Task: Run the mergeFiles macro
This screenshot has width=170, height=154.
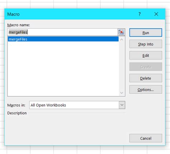Action: 146,33
